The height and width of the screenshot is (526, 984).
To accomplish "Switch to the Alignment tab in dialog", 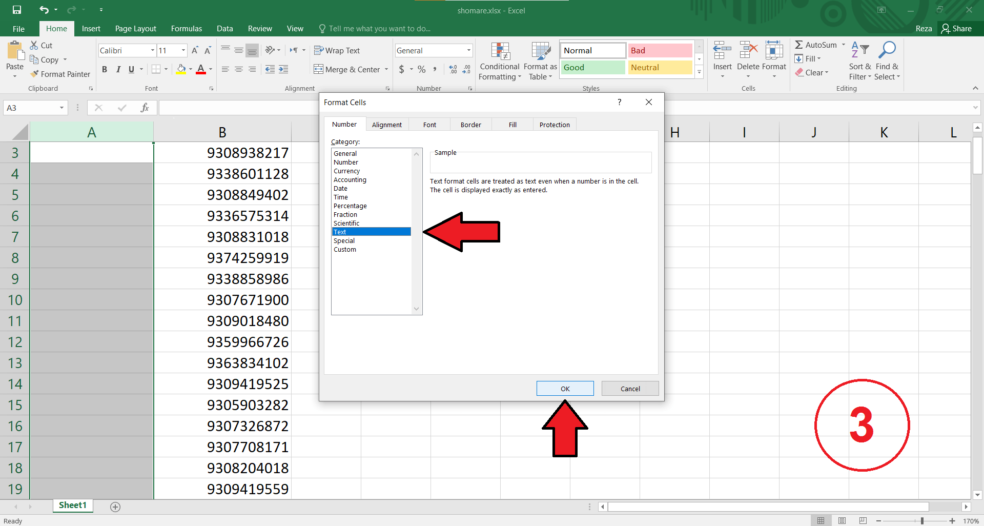I will point(386,125).
